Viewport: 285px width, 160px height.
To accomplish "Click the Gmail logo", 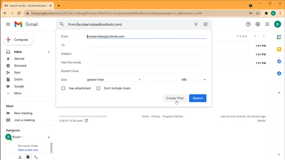I will tap(26, 24).
